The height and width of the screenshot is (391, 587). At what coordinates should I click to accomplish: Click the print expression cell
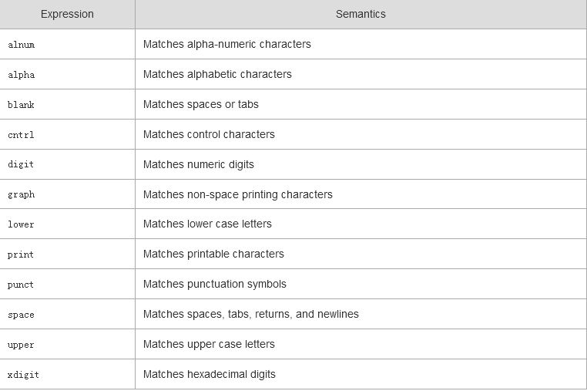[22, 254]
